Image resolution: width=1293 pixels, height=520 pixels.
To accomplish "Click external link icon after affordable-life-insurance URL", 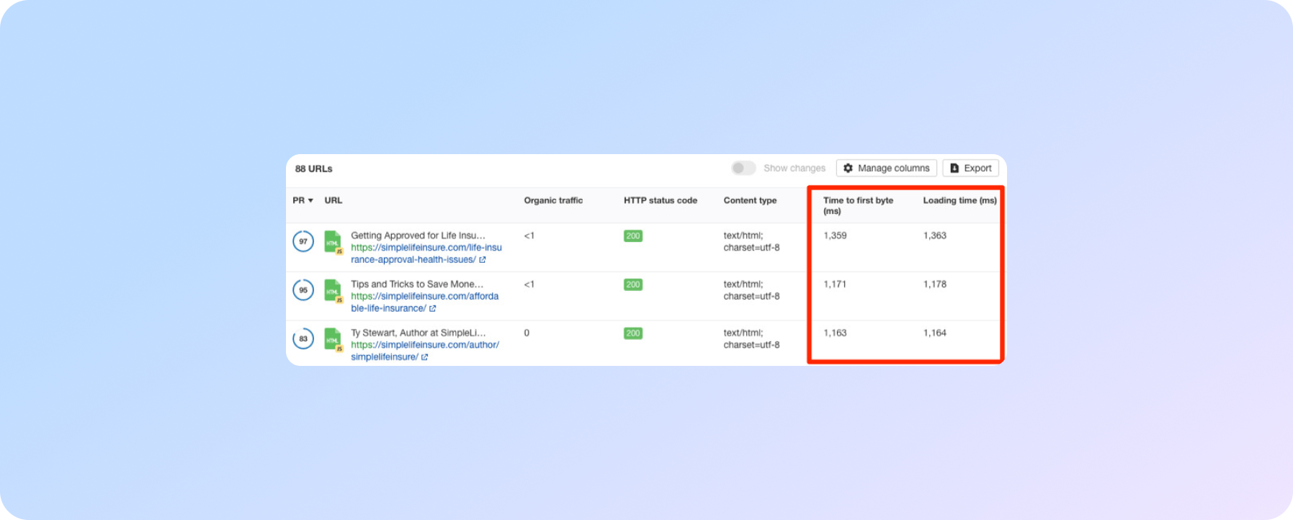I will 433,308.
